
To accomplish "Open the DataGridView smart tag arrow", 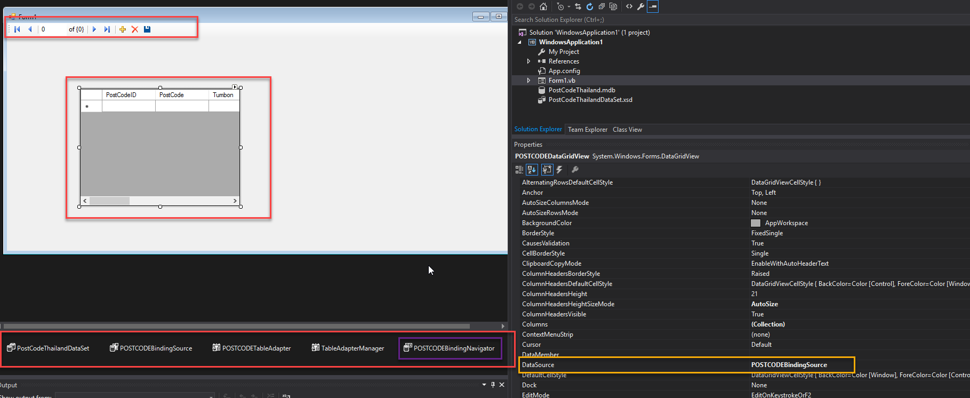I will (x=235, y=86).
